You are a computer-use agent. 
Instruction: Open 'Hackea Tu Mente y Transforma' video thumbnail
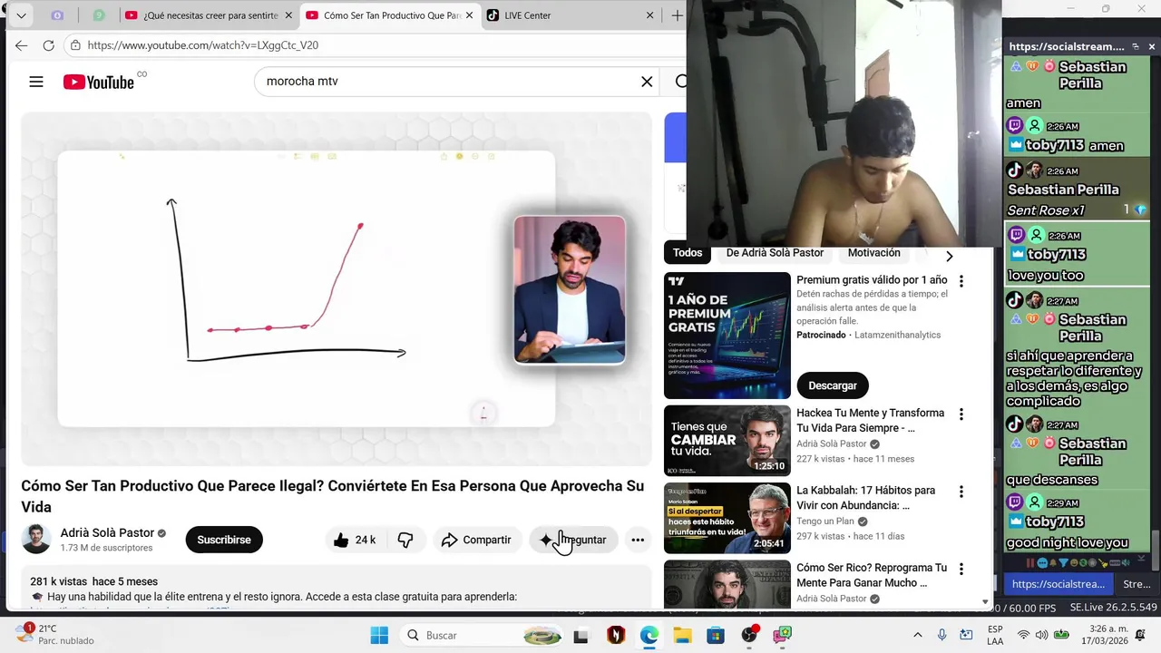[x=727, y=441]
